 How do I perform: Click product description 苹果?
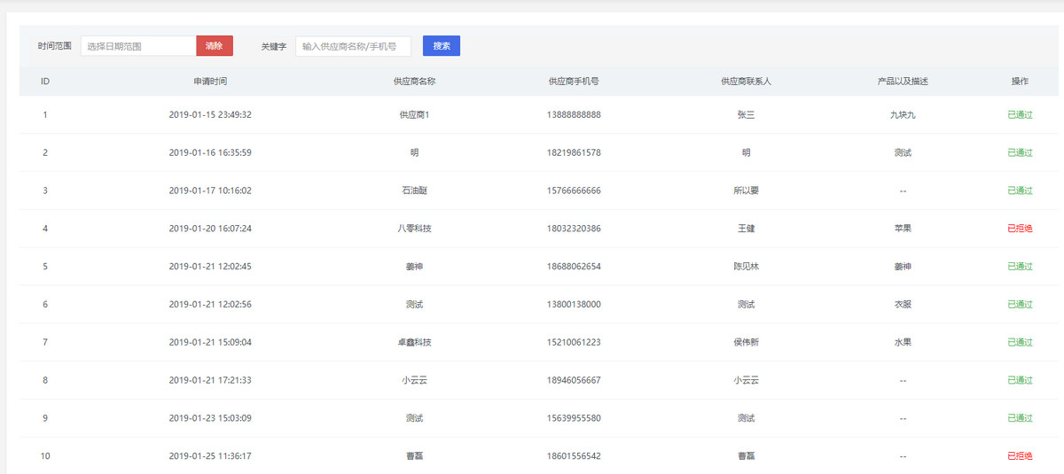(903, 229)
